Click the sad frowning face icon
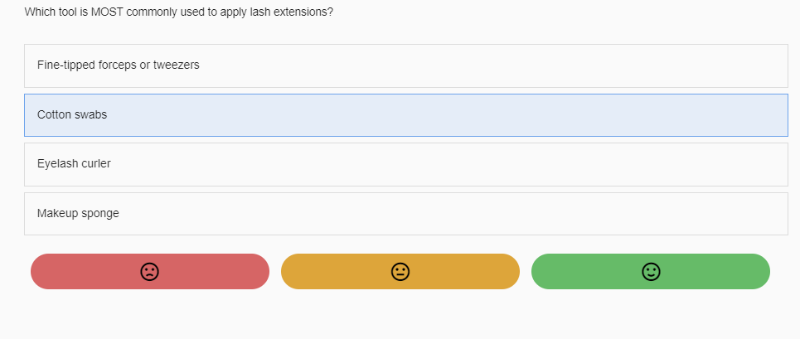The width and height of the screenshot is (800, 339). (149, 272)
